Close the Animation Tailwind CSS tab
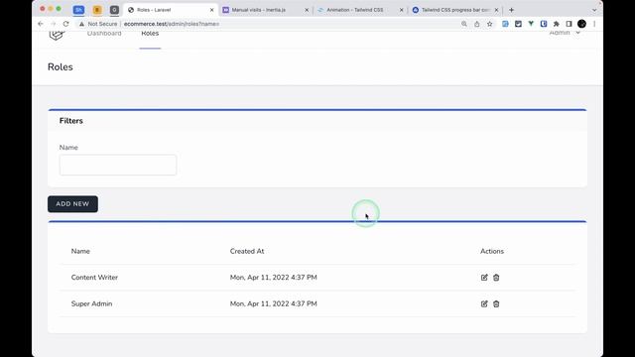 click(x=401, y=10)
